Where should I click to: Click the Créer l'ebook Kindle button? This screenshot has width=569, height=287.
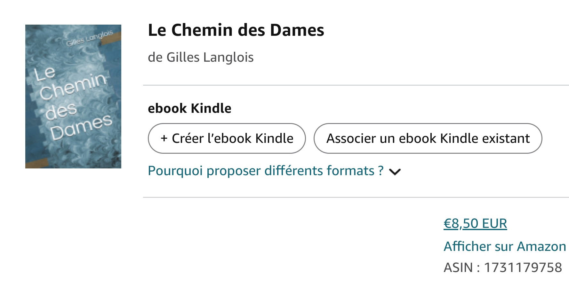point(227,138)
